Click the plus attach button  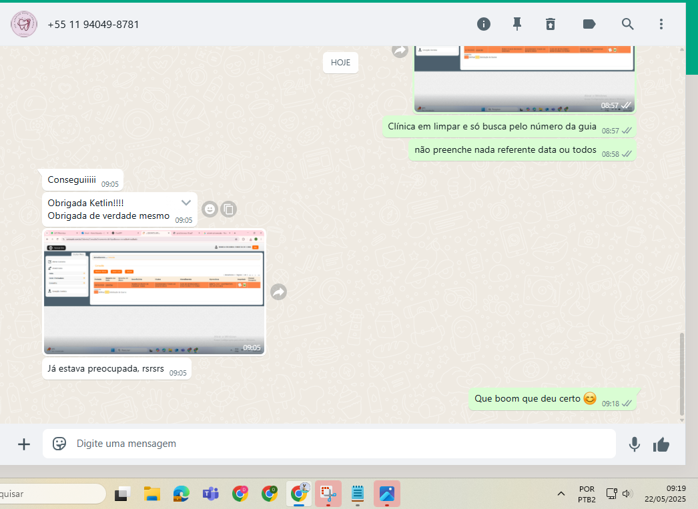(24, 444)
